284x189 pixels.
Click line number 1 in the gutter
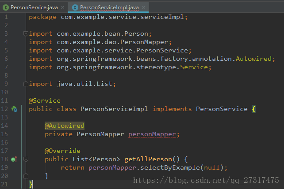tap(6, 17)
